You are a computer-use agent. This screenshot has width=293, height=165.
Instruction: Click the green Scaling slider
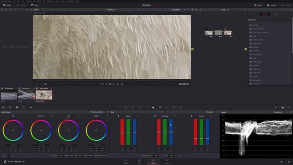[x=201, y=132]
